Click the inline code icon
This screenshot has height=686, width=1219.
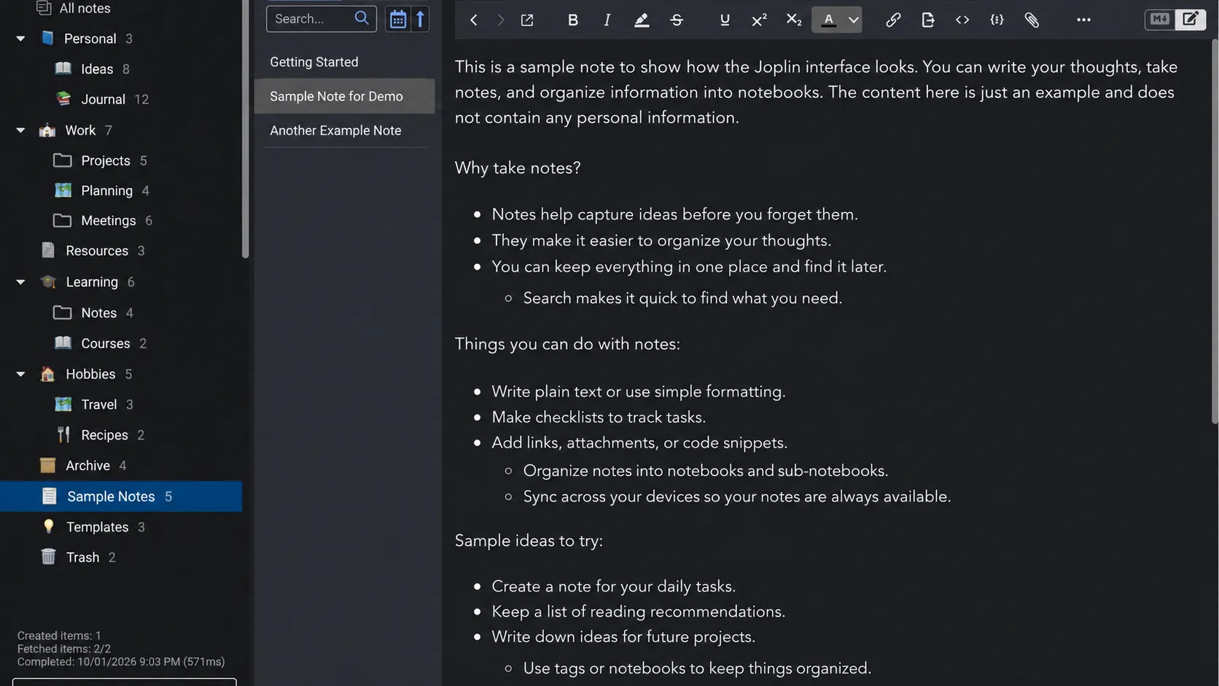[962, 20]
